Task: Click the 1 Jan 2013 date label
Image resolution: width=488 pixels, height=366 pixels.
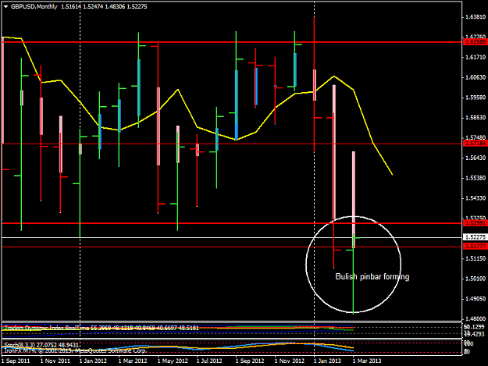Action: [327, 361]
